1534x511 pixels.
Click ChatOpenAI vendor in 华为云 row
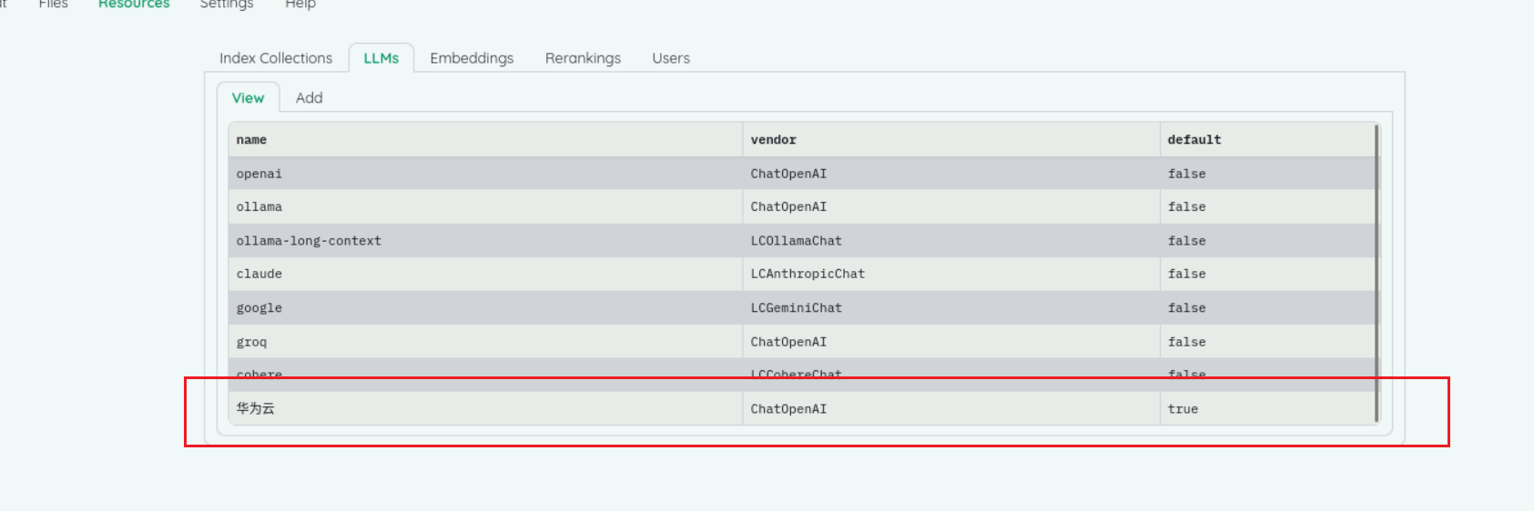point(951,409)
